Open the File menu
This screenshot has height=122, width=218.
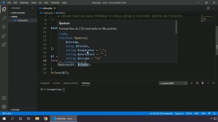tap(9, 3)
